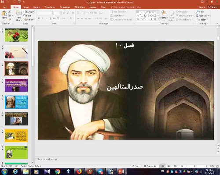The image size is (220, 175).
Task: Expand the shapes gallery More arrow
Action: [158, 19]
